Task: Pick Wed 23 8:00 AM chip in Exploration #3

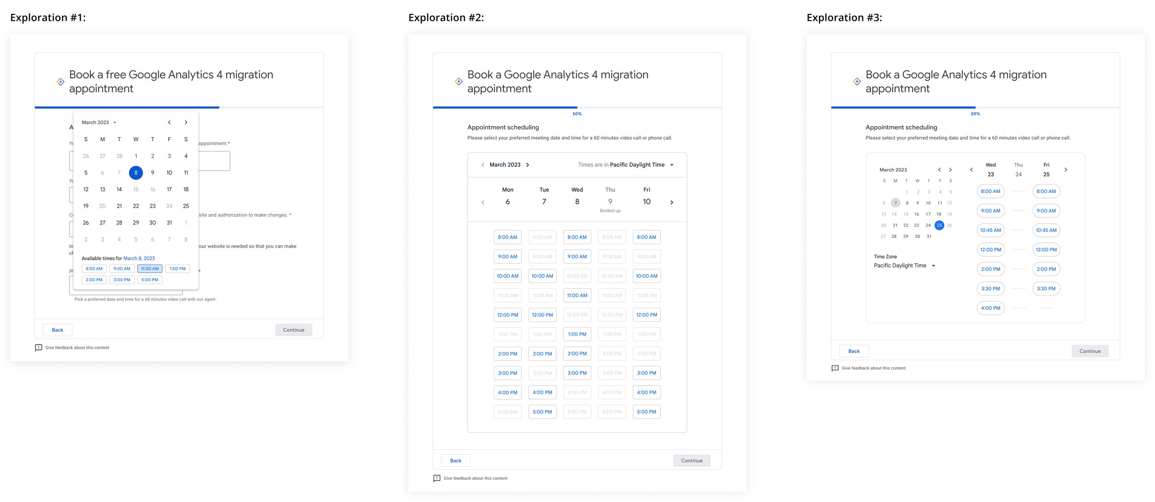Action: [x=991, y=191]
